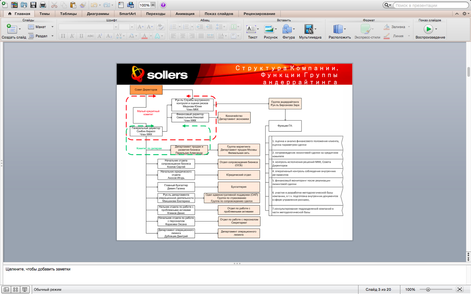This screenshot has width=471, height=294.
Task: Open the template gallery icon
Action: pos(14,5)
